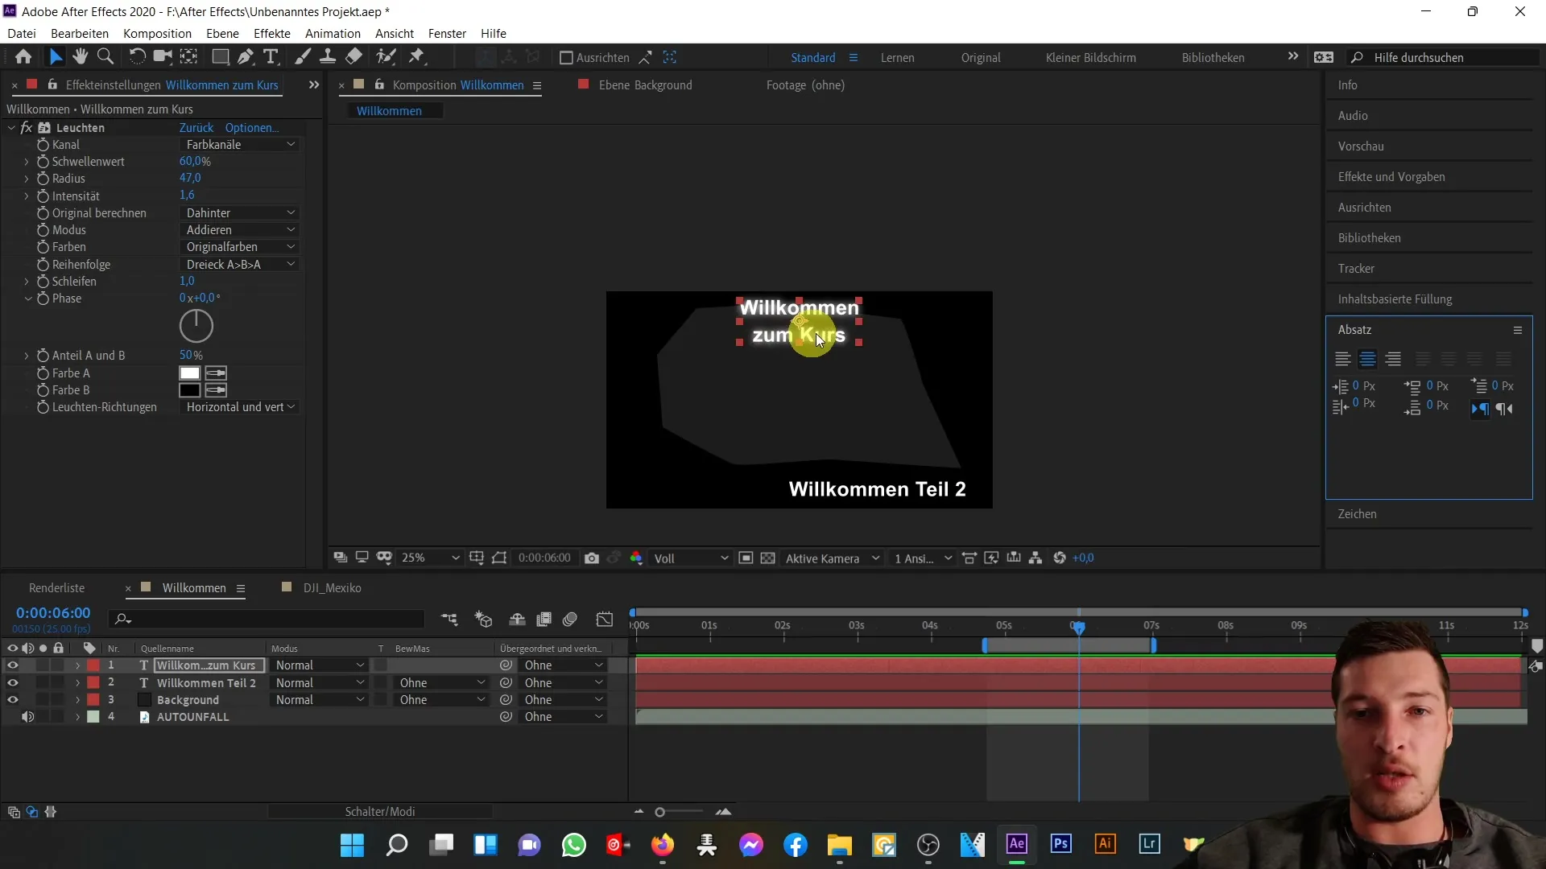This screenshot has height=869, width=1546.
Task: Open the Komposition menu
Action: coord(157,33)
